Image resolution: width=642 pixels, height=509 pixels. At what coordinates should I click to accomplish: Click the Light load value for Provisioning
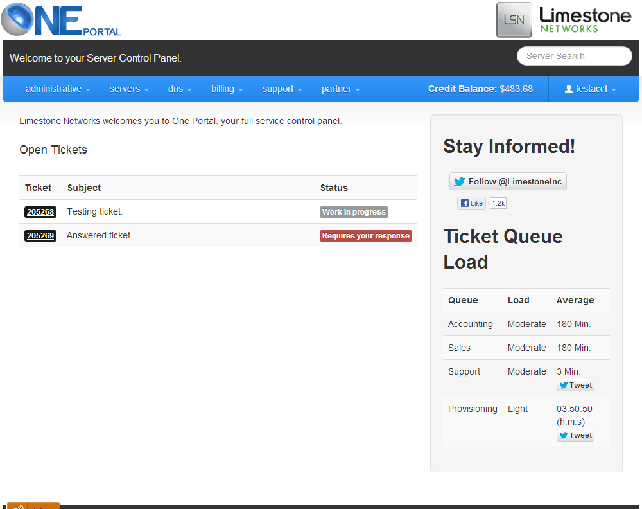517,409
